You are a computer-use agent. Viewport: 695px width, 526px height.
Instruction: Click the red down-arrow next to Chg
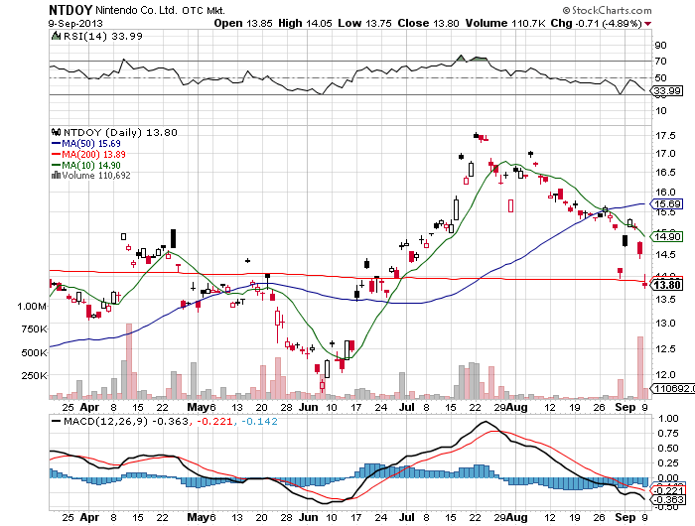click(648, 24)
